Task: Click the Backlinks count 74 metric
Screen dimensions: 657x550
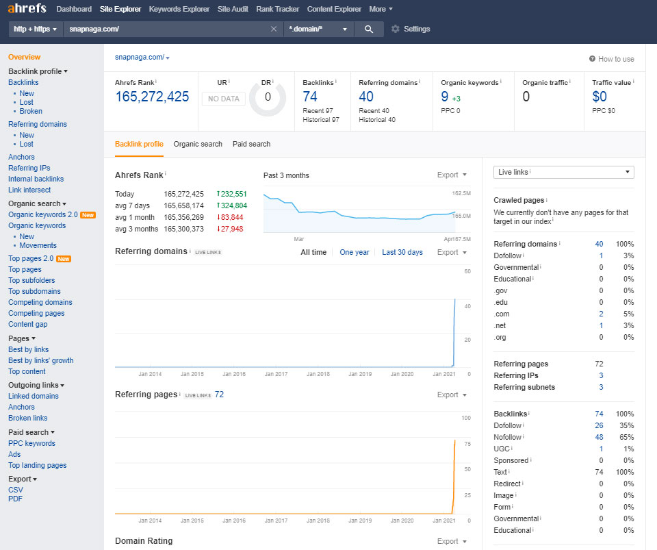Action: pos(310,97)
